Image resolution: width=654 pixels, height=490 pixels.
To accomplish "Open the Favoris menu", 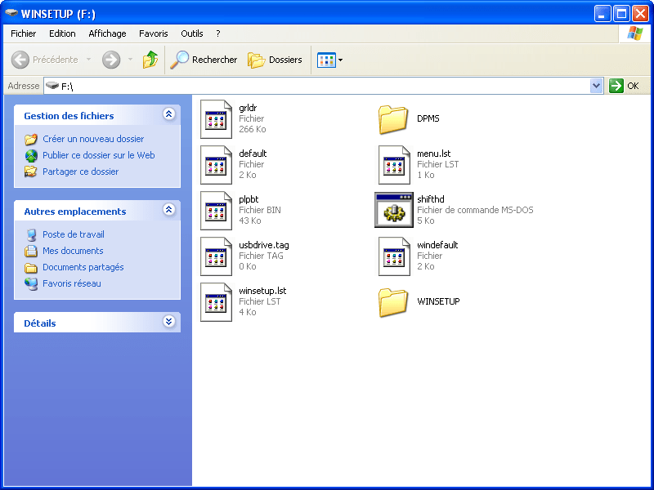I will [154, 33].
